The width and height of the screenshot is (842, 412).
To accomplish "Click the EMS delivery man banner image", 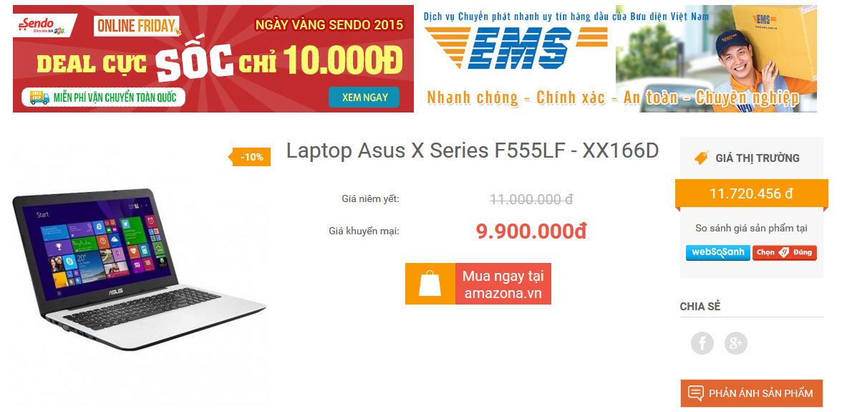I will pos(716,59).
